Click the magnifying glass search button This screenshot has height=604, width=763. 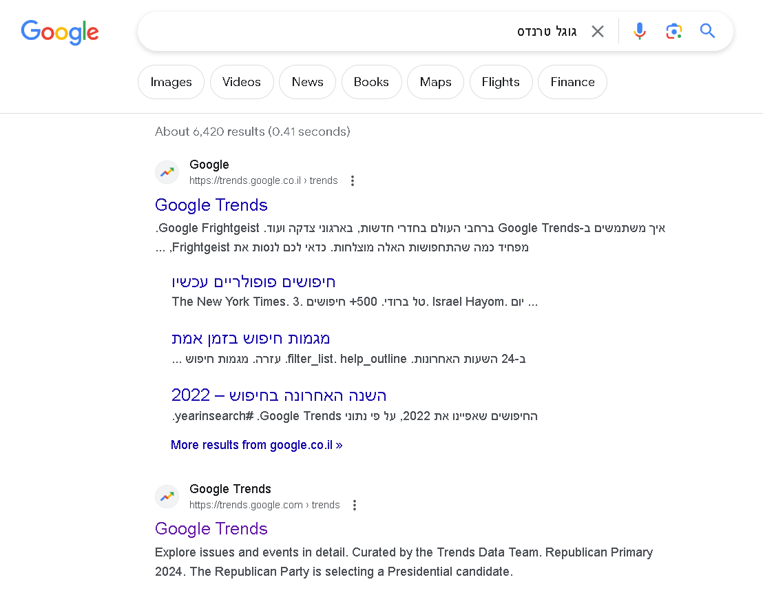(x=707, y=31)
